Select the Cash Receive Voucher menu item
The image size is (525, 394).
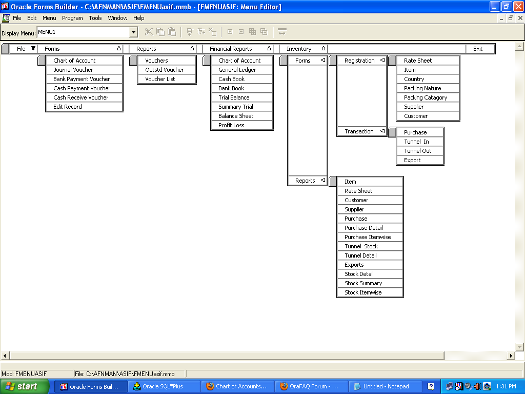tap(84, 97)
